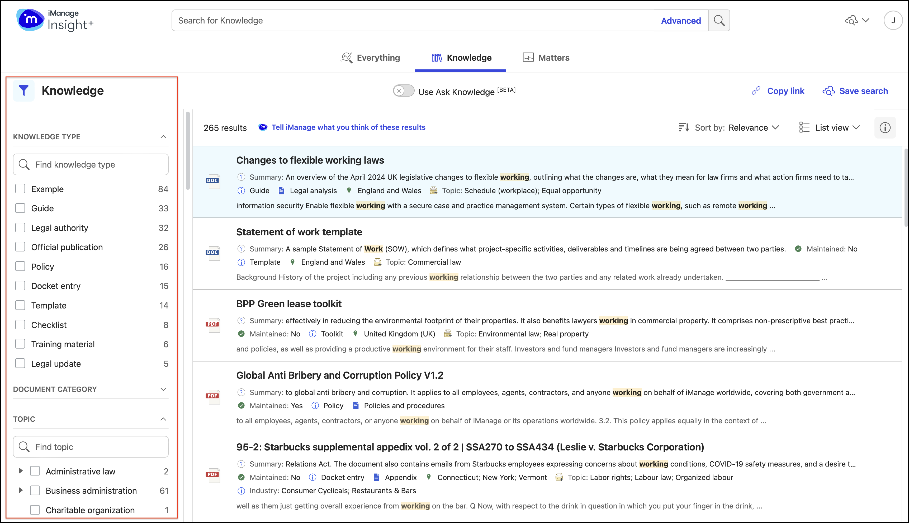Enable the Use Ask Knowledge toggle
This screenshot has width=909, height=523.
coord(404,91)
